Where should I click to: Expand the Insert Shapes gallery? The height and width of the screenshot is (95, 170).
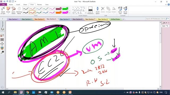click(86, 13)
